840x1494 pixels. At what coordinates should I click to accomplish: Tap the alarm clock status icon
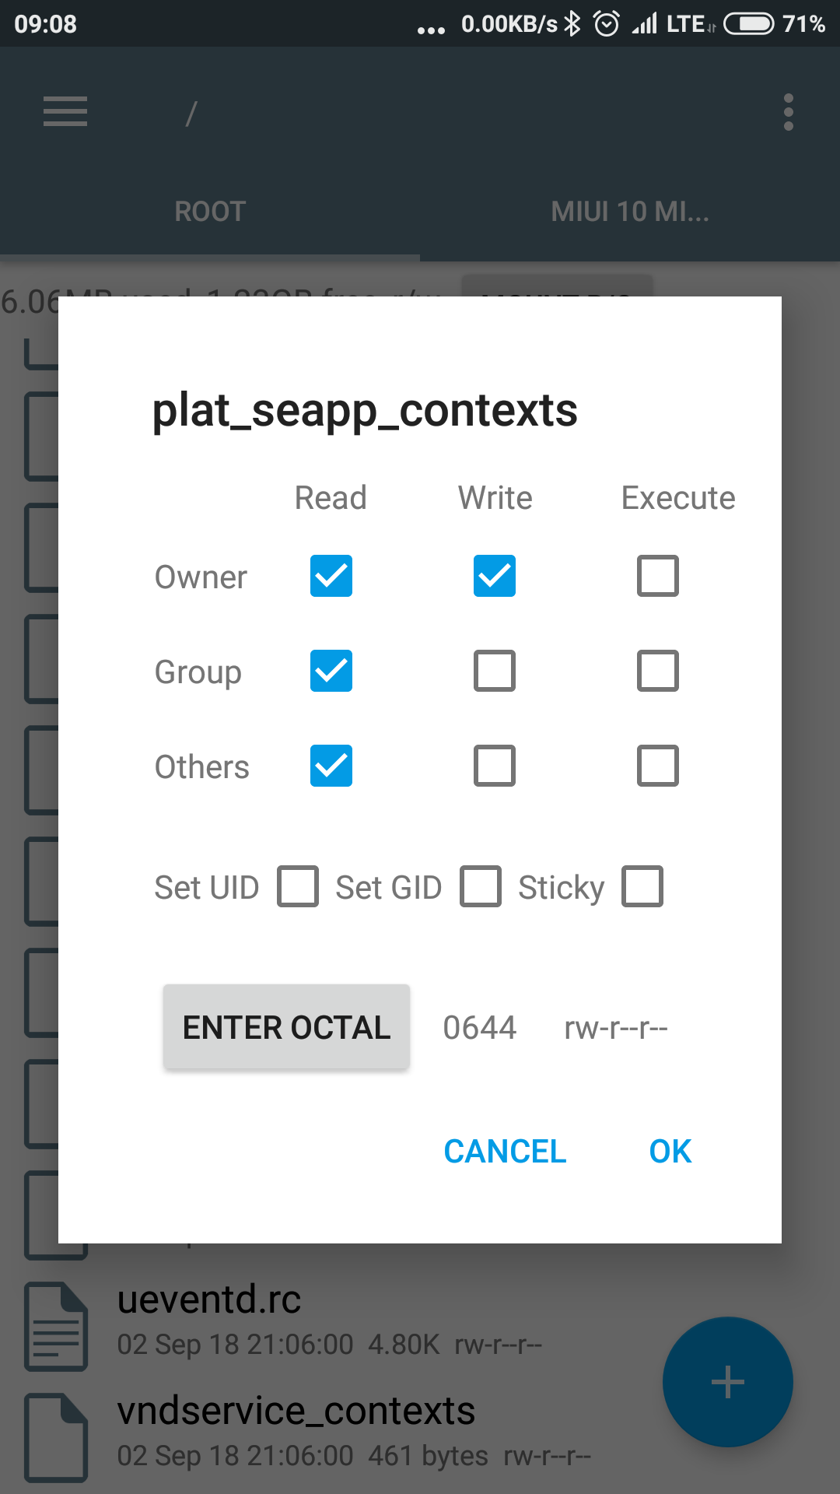pos(607,24)
